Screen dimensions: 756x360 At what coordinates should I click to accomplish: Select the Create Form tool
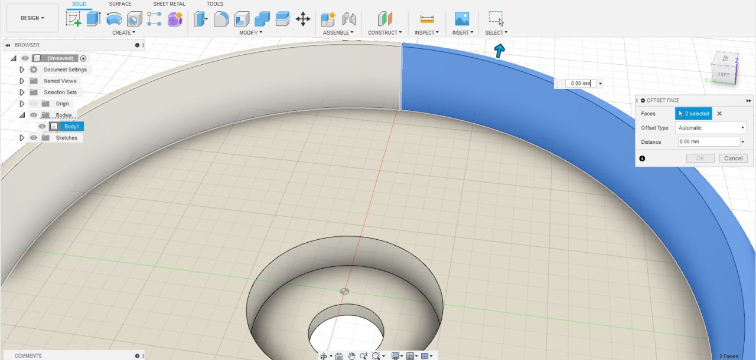pos(175,19)
